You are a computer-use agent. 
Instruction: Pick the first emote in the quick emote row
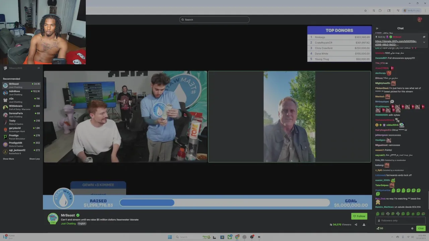378,214
